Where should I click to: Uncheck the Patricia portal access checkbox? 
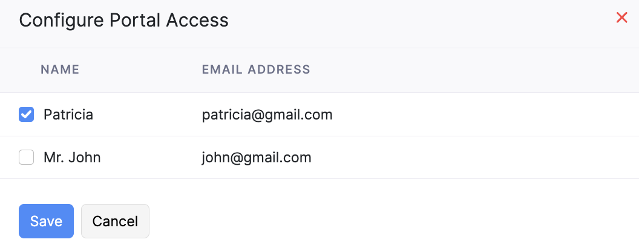[26, 115]
